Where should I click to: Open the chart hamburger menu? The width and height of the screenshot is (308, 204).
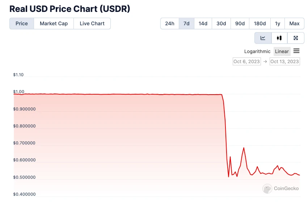(296, 51)
